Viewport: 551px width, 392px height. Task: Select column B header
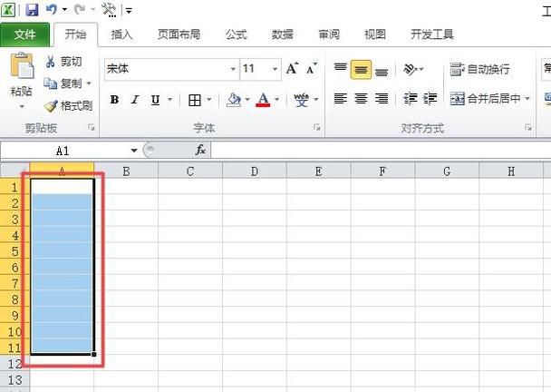(x=126, y=171)
